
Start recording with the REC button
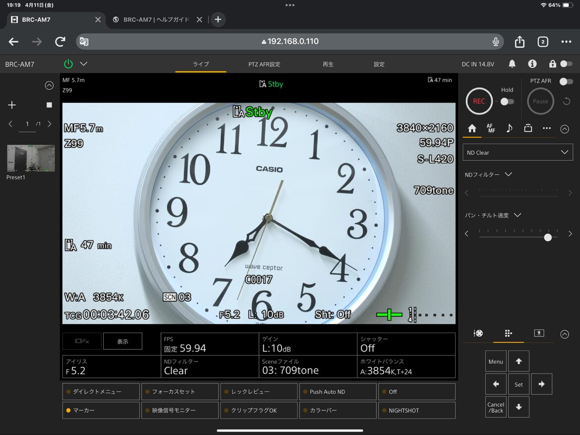(x=479, y=101)
